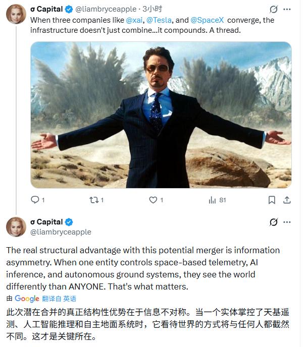305x347 pixels.
Task: Bookmark the first tweet
Action: point(272,200)
